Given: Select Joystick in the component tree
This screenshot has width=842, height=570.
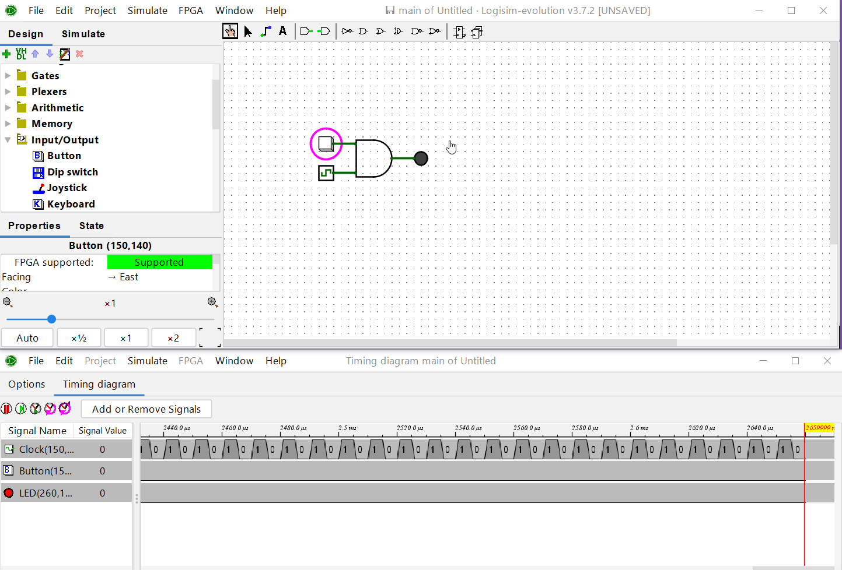Looking at the screenshot, I should [67, 188].
